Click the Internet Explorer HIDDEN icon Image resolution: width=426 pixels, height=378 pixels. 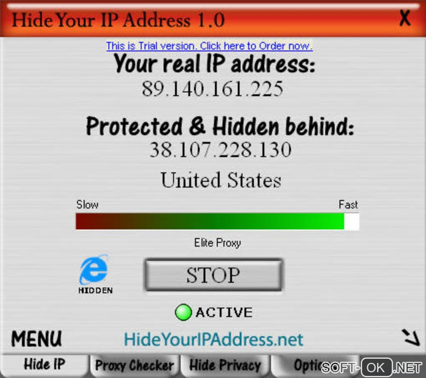(x=95, y=274)
